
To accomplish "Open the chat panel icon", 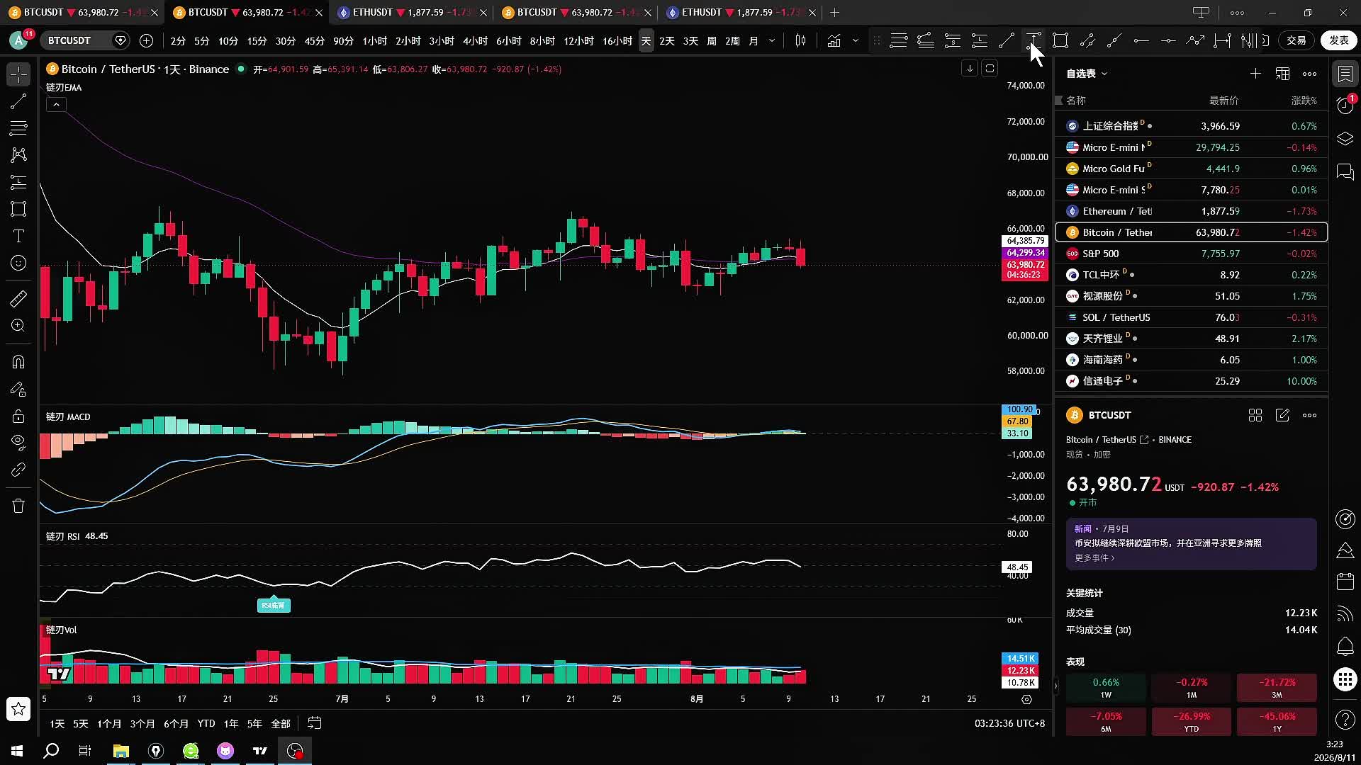I will click(x=1345, y=172).
